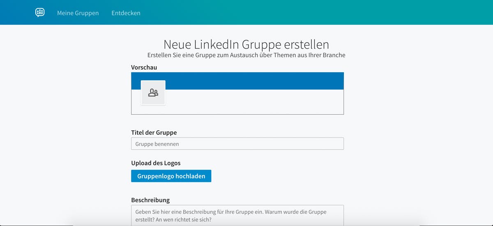Click the blue preview banner
493x226 pixels.
(237, 81)
